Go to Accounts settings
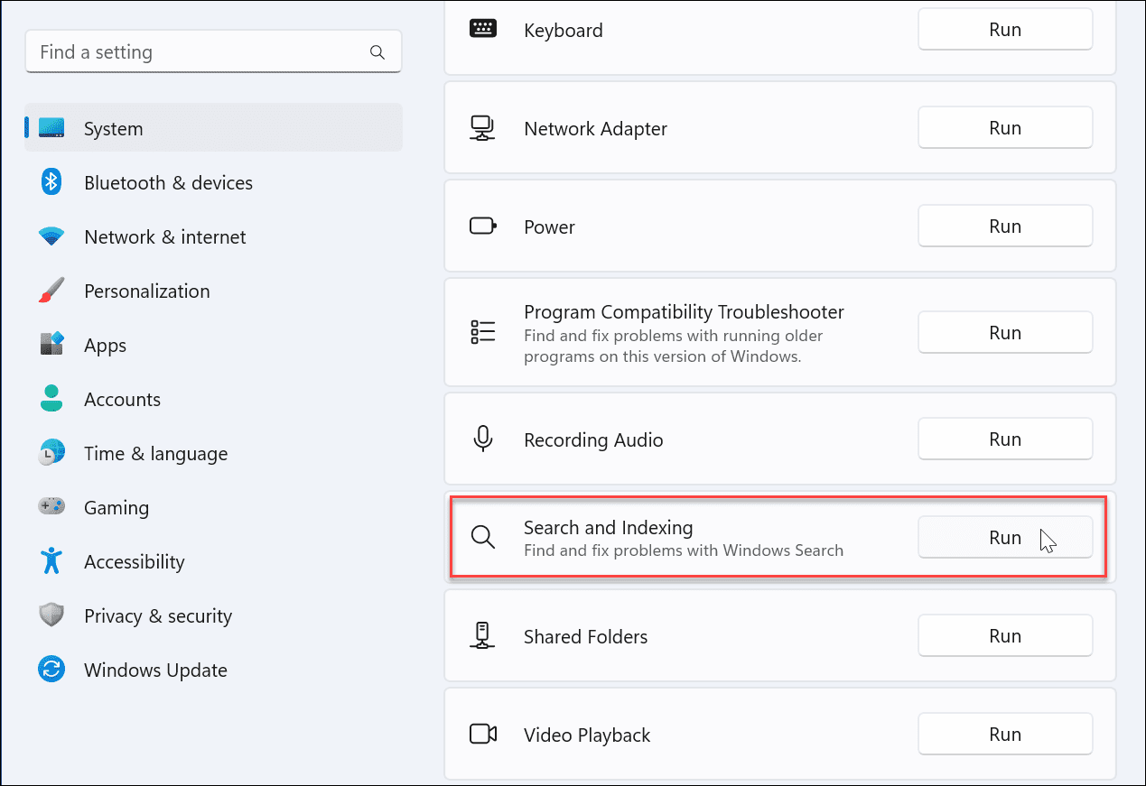This screenshot has height=786, width=1146. click(x=122, y=400)
